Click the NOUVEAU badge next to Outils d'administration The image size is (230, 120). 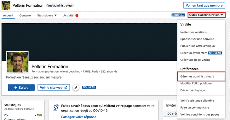click(178, 15)
